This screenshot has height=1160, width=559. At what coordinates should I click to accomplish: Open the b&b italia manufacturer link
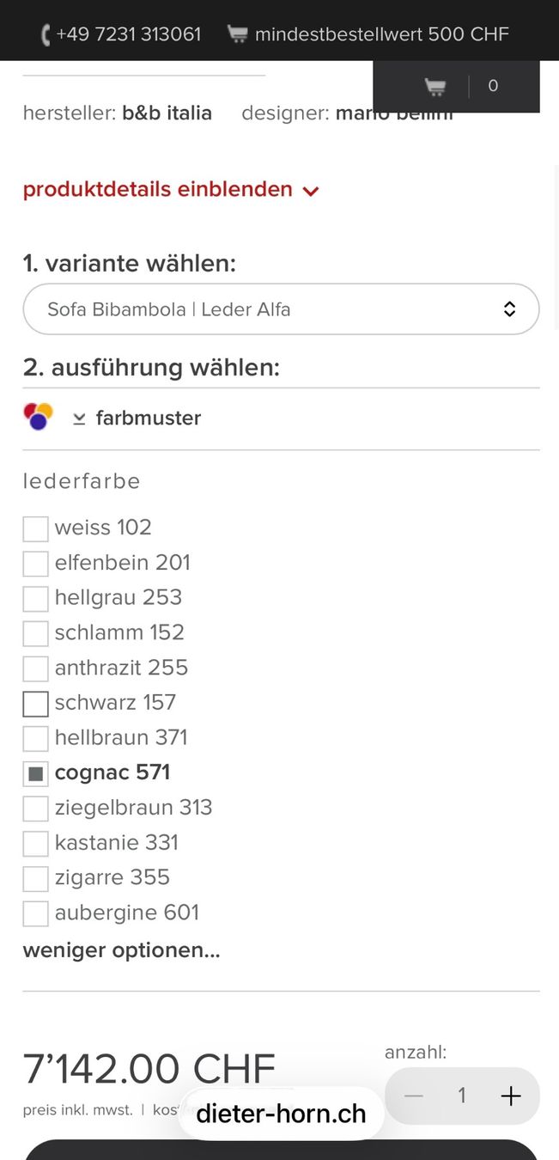pos(167,113)
